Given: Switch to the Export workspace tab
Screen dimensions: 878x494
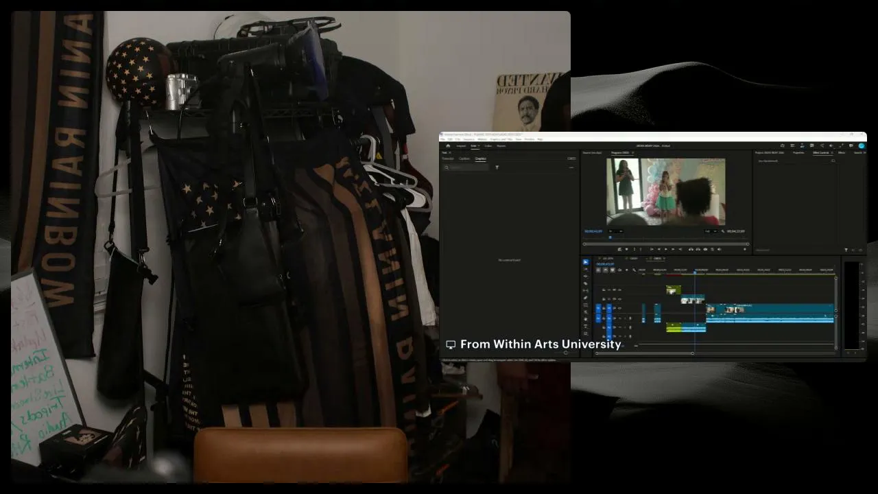Looking at the screenshot, I should (501, 145).
